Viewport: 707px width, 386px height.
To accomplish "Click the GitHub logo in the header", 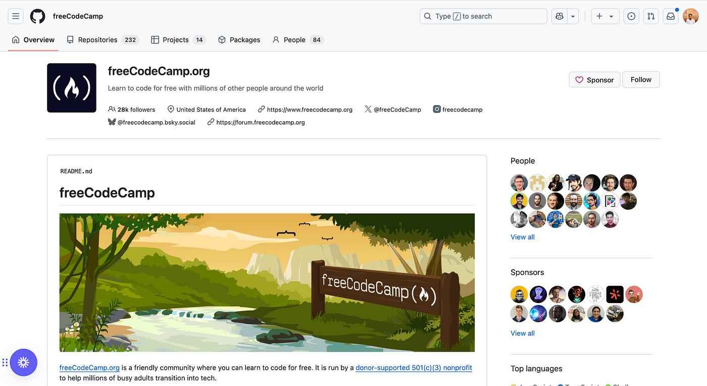I will (37, 16).
